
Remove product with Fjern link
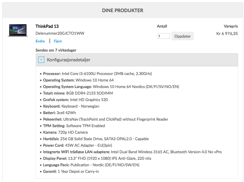pos(58,41)
